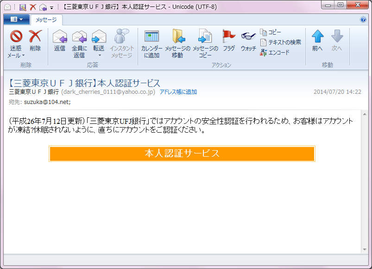The image size is (372, 269).
Task: Open the 迷惑メール dropdown arrow
Action: click(23, 55)
